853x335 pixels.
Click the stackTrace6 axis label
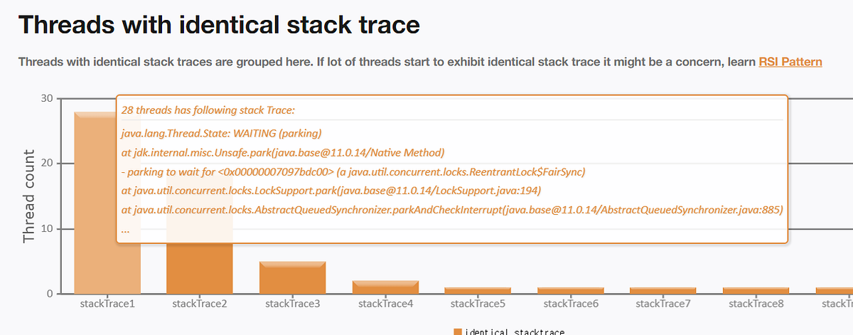pyautogui.click(x=571, y=304)
